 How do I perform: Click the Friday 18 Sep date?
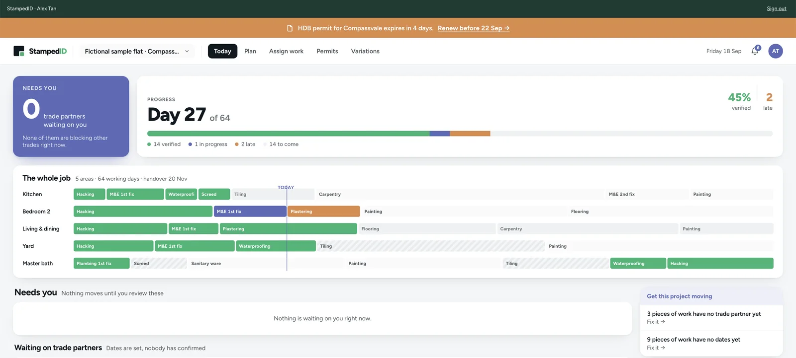coord(724,51)
